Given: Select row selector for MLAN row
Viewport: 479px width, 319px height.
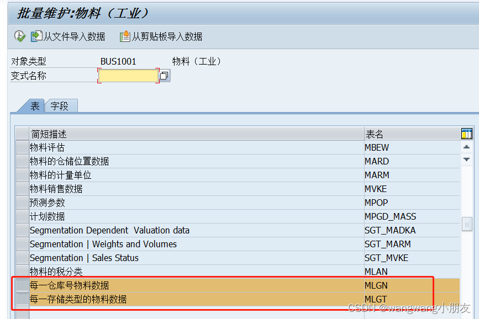Looking at the screenshot, I should 22,272.
